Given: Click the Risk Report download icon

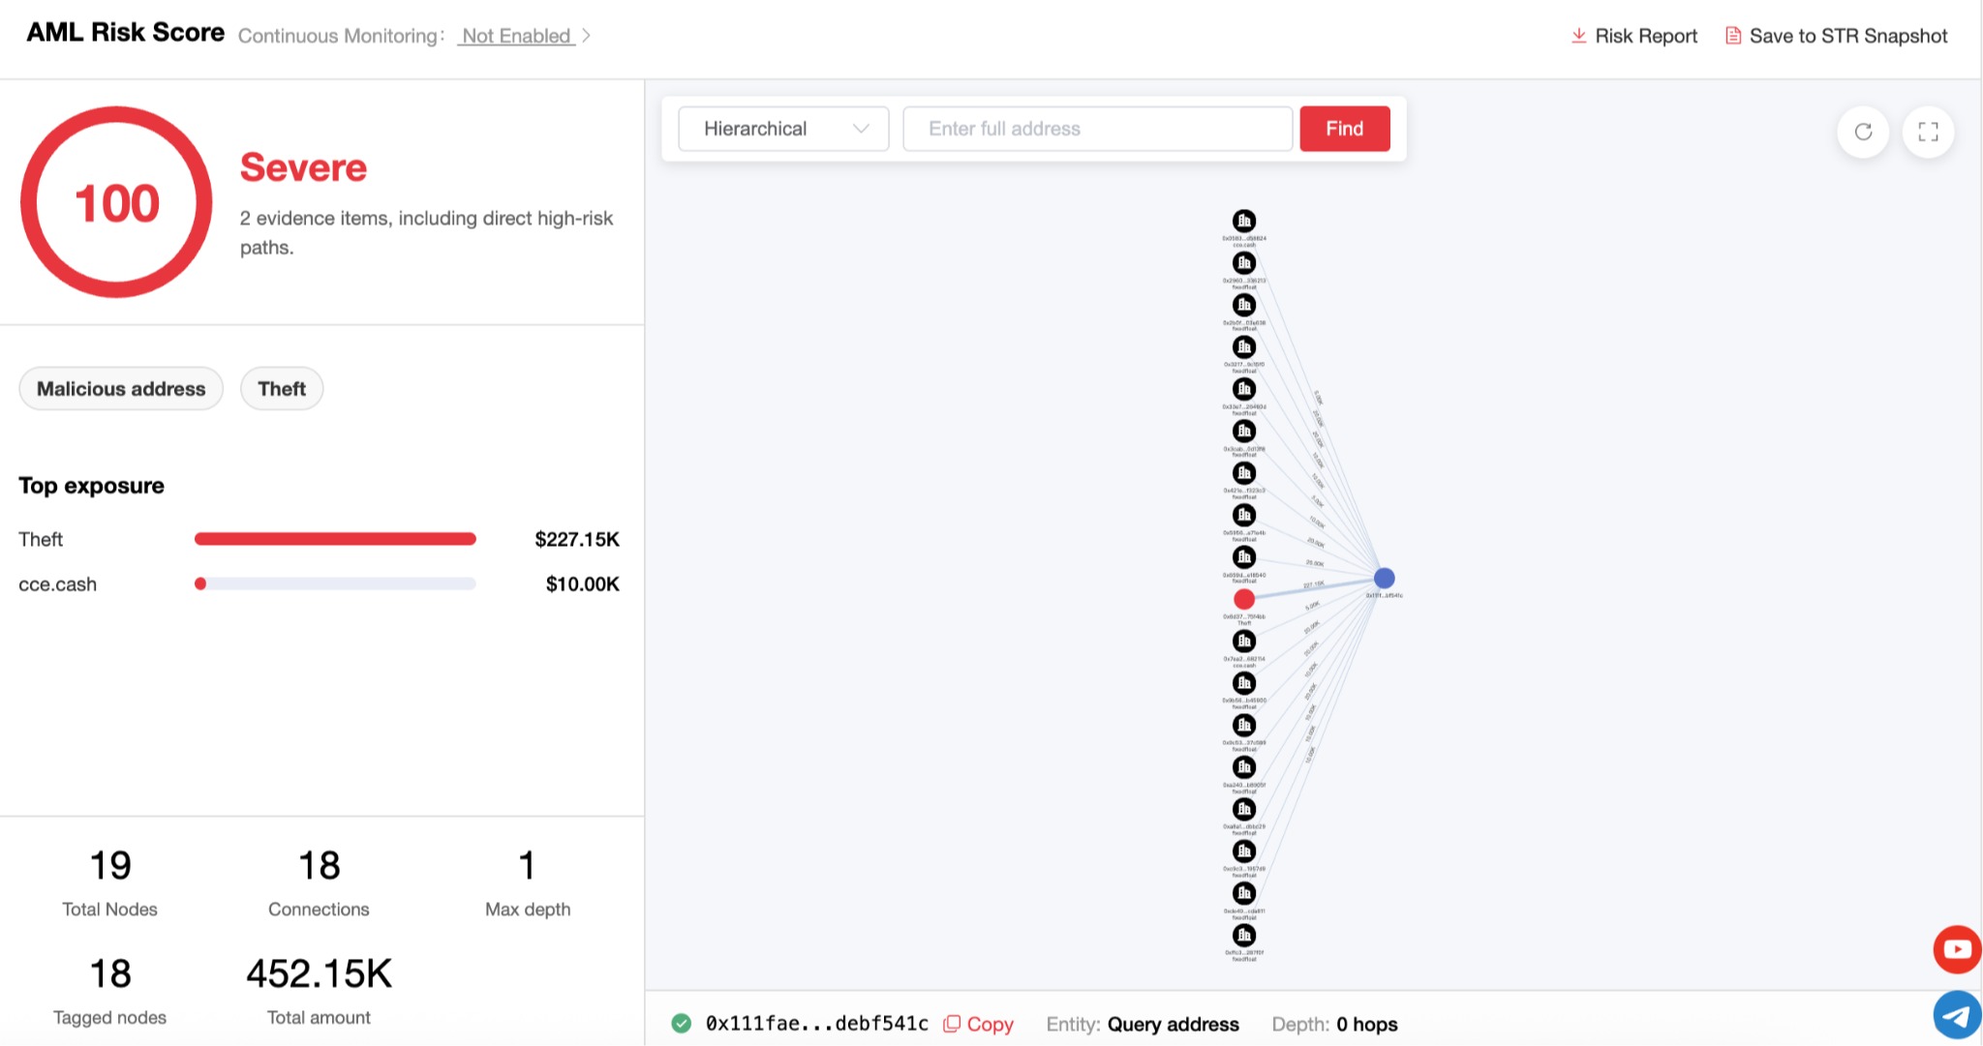Looking at the screenshot, I should (x=1578, y=36).
